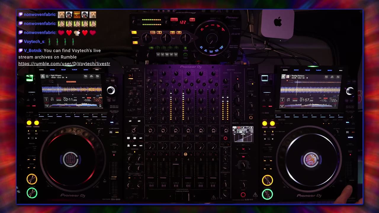Open BROWSE tab on left CDJ

pos(52,70)
